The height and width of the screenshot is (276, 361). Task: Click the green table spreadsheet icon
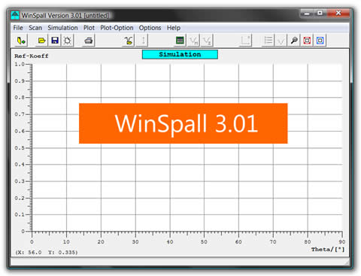180,41
